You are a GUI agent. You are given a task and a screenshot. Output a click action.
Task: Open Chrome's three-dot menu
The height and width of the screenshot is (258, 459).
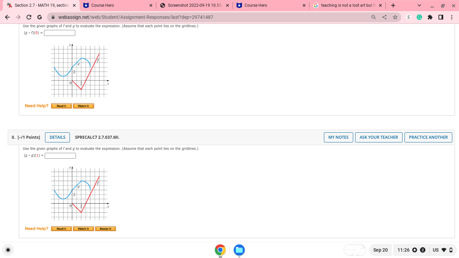click(x=452, y=17)
